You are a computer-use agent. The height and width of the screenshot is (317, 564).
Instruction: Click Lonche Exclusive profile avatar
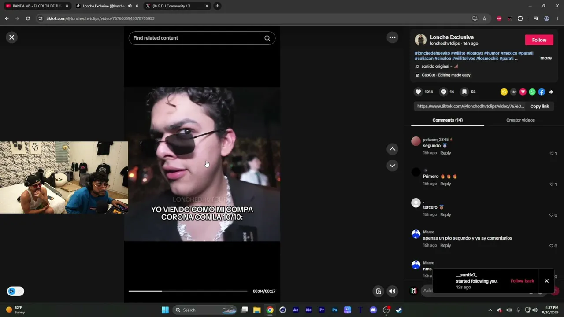coord(421,40)
